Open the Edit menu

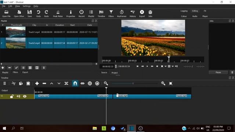10,6
